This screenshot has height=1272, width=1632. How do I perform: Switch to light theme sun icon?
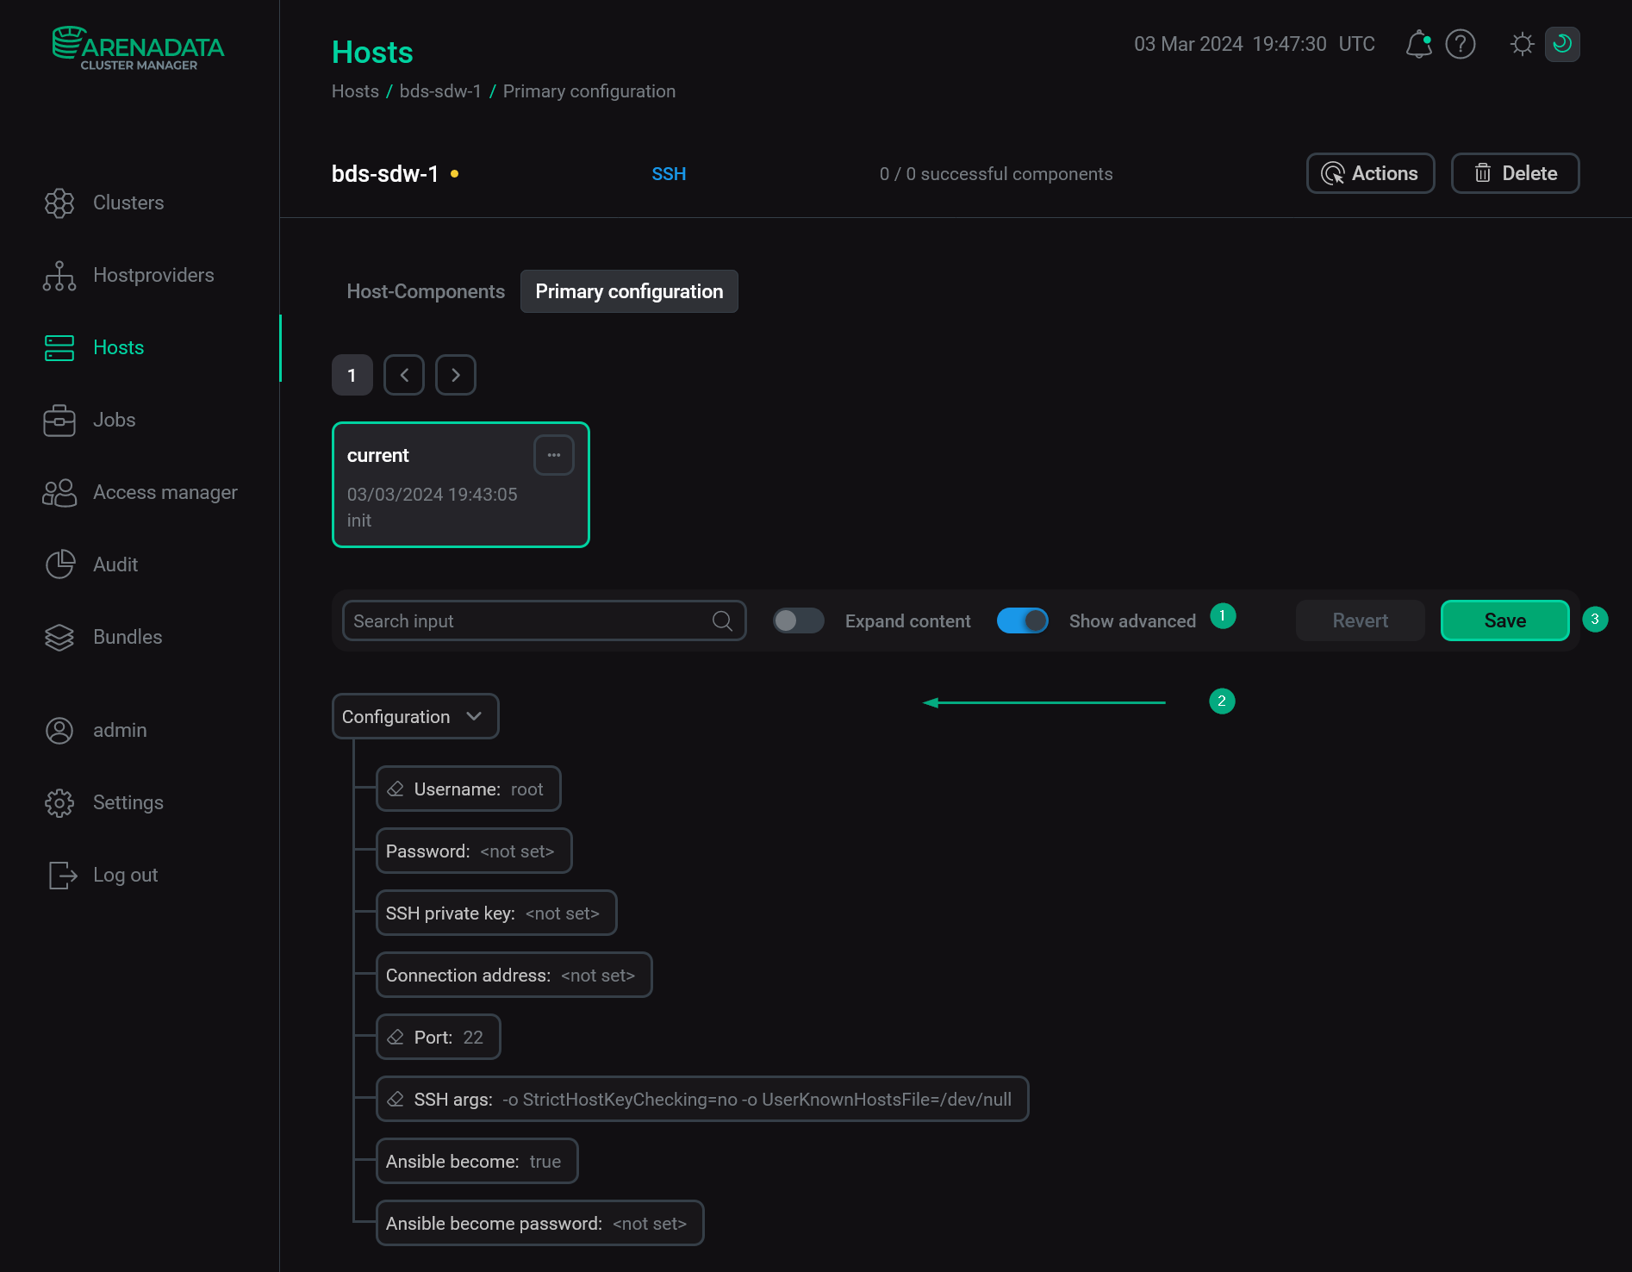click(x=1522, y=44)
